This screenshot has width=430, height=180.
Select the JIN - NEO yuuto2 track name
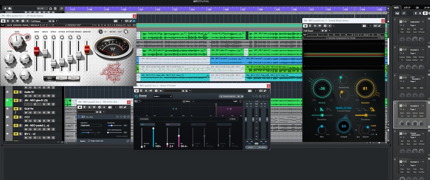click(x=36, y=125)
